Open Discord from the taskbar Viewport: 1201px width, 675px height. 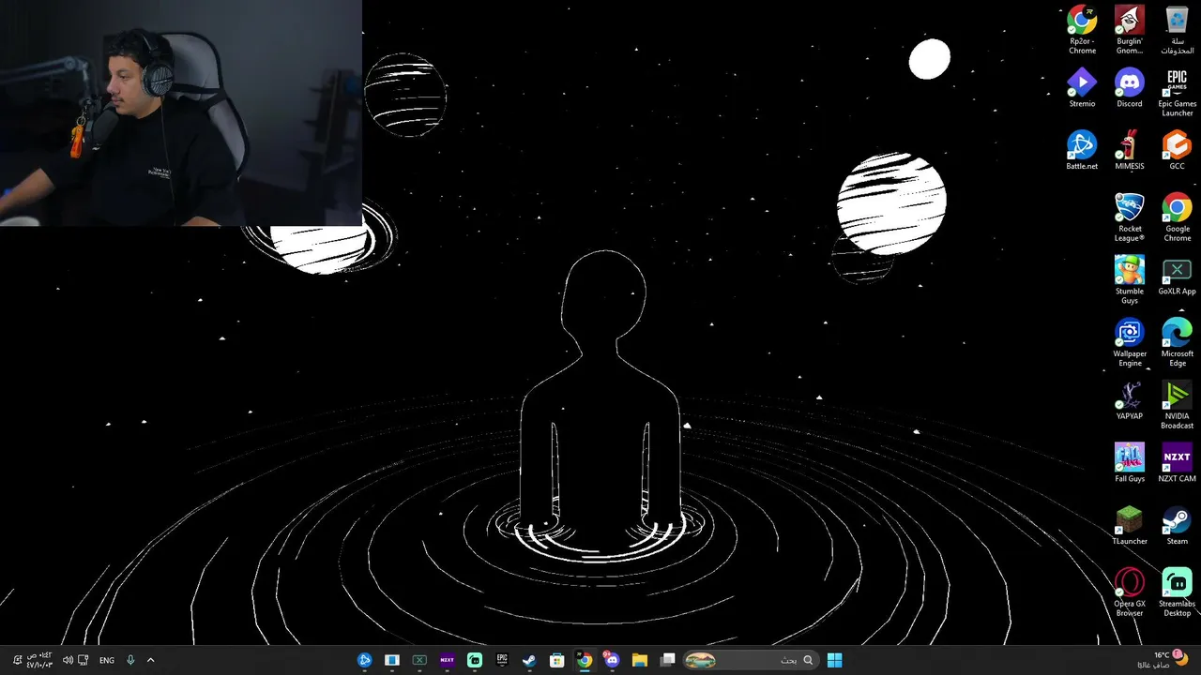(x=612, y=660)
